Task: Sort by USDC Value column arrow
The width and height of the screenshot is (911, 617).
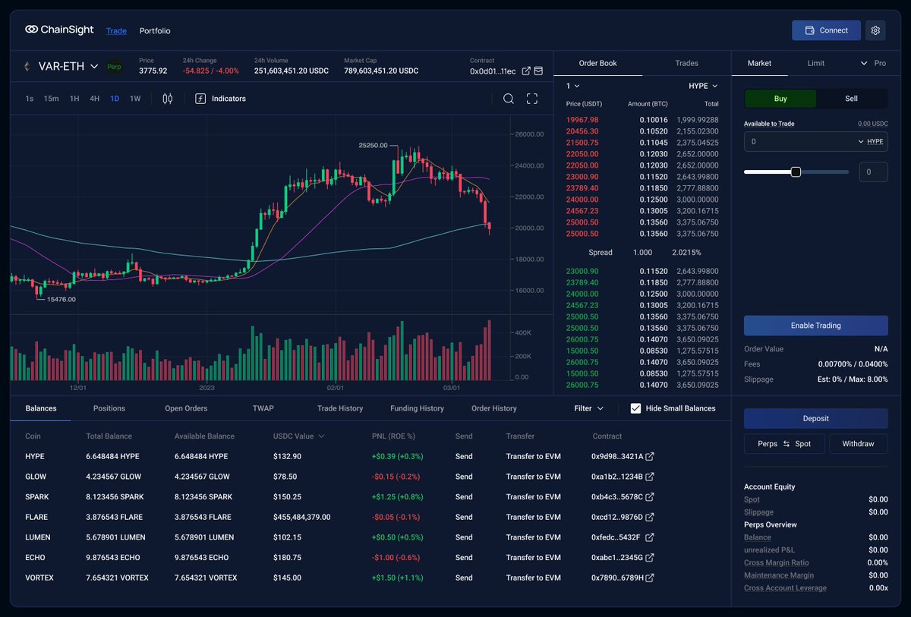Action: [321, 436]
